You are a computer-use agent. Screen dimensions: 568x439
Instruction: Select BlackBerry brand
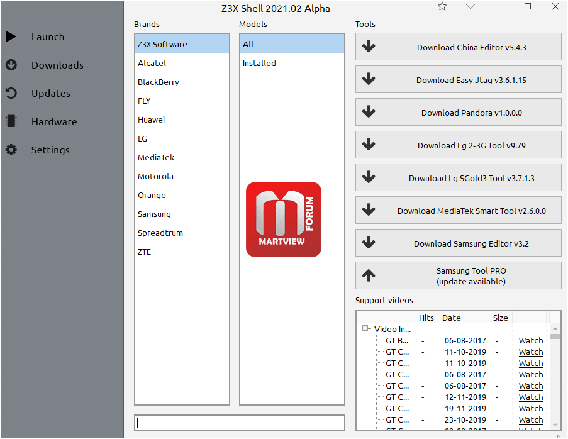182,82
